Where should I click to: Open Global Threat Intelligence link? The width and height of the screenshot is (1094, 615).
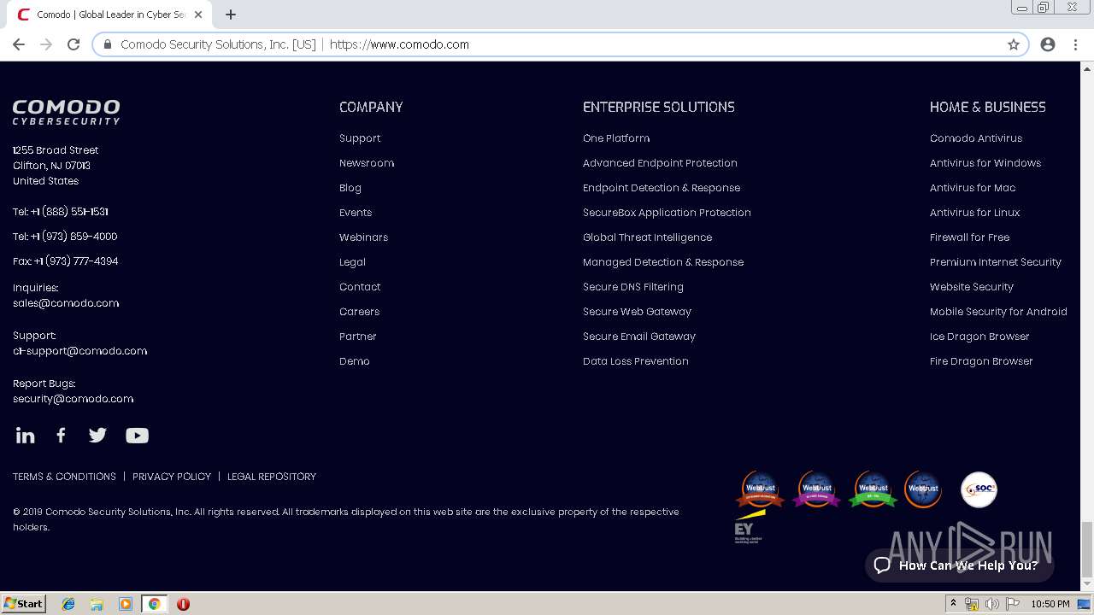click(x=647, y=237)
